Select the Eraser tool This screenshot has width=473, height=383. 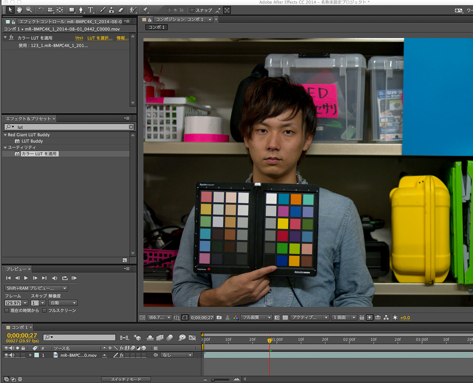coord(121,10)
